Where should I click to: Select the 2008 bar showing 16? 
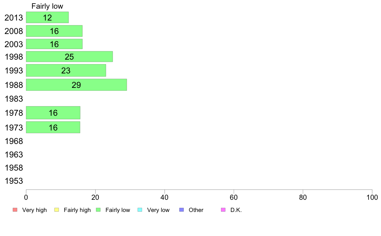[54, 31]
